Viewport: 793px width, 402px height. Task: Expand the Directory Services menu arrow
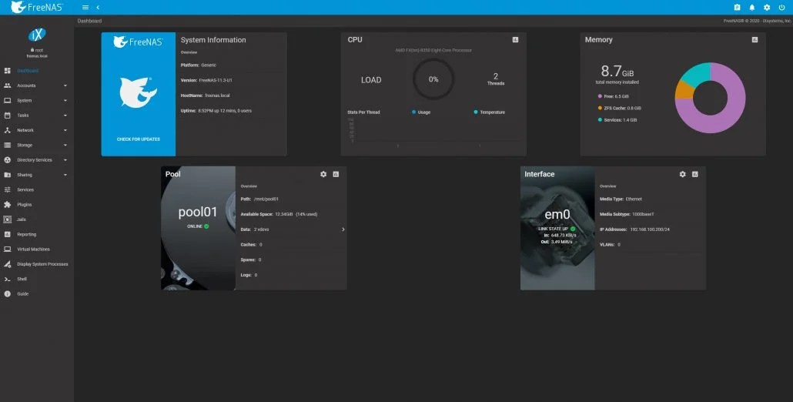[x=65, y=159]
